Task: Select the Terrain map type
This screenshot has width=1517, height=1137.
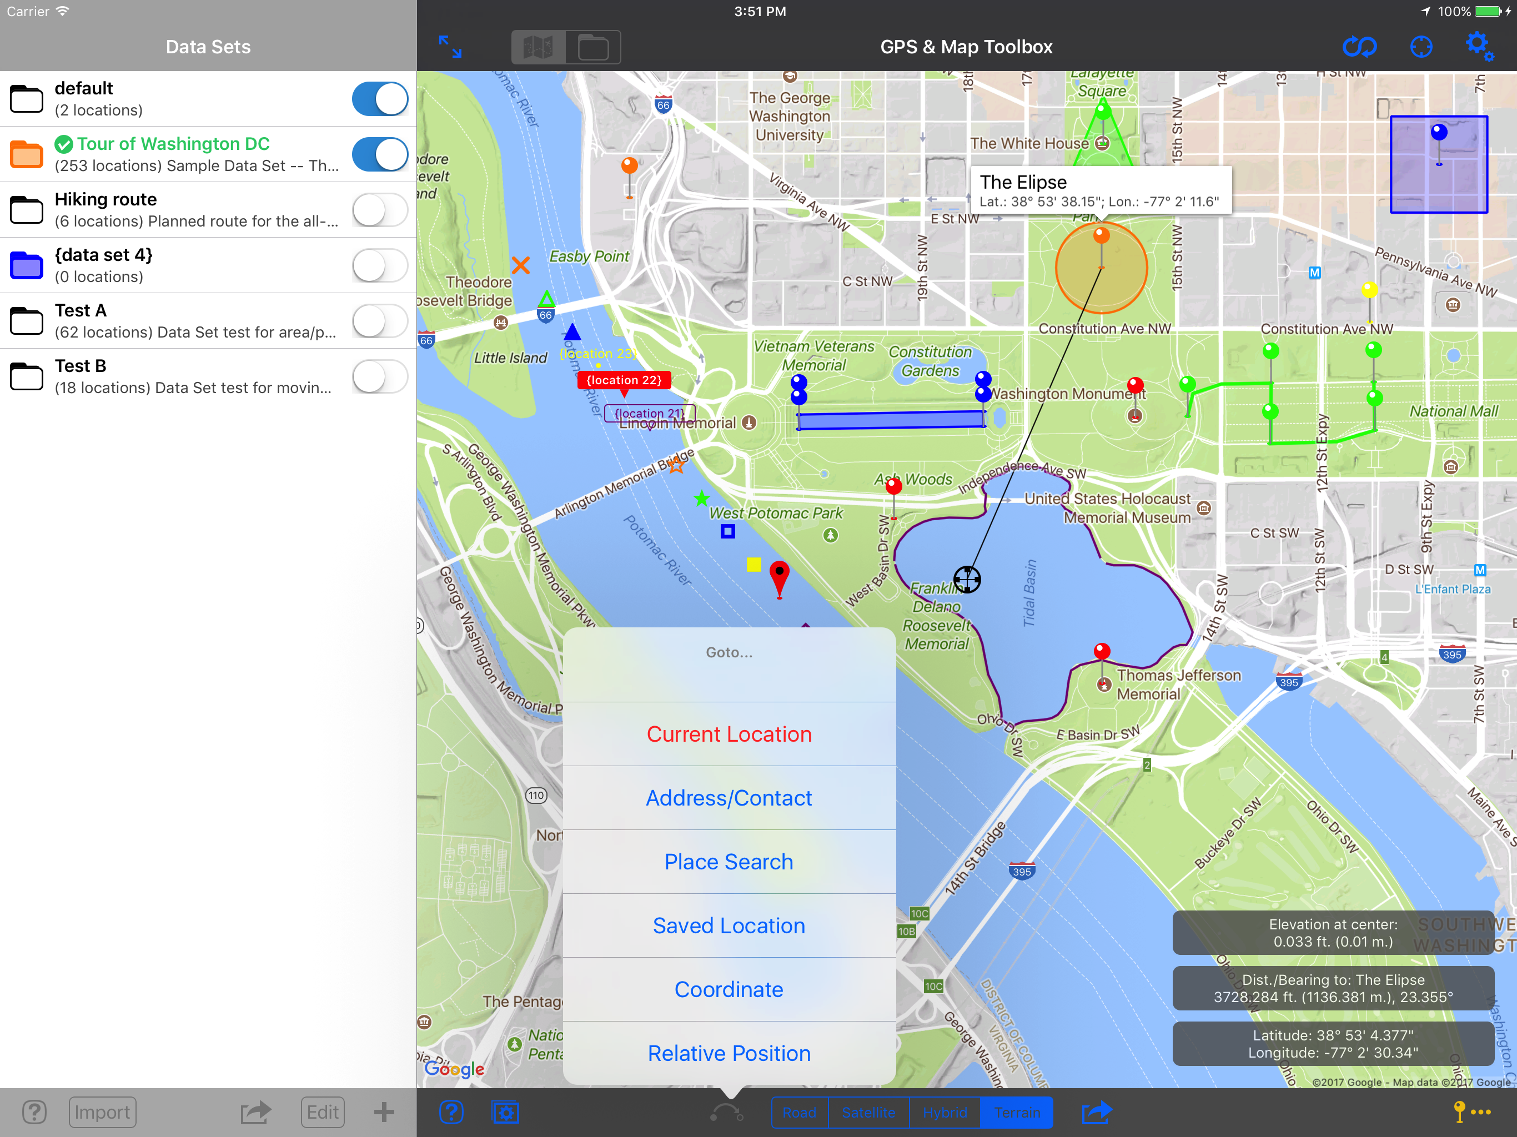Action: click(1016, 1111)
